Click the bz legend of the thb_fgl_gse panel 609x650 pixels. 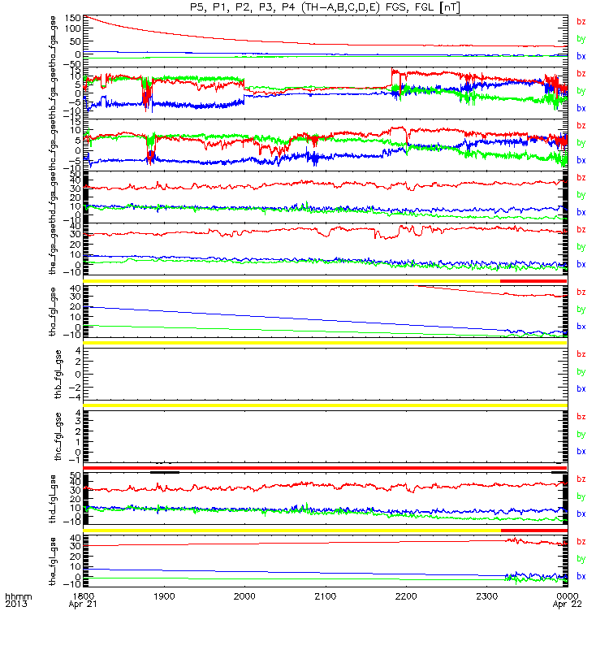pos(581,354)
